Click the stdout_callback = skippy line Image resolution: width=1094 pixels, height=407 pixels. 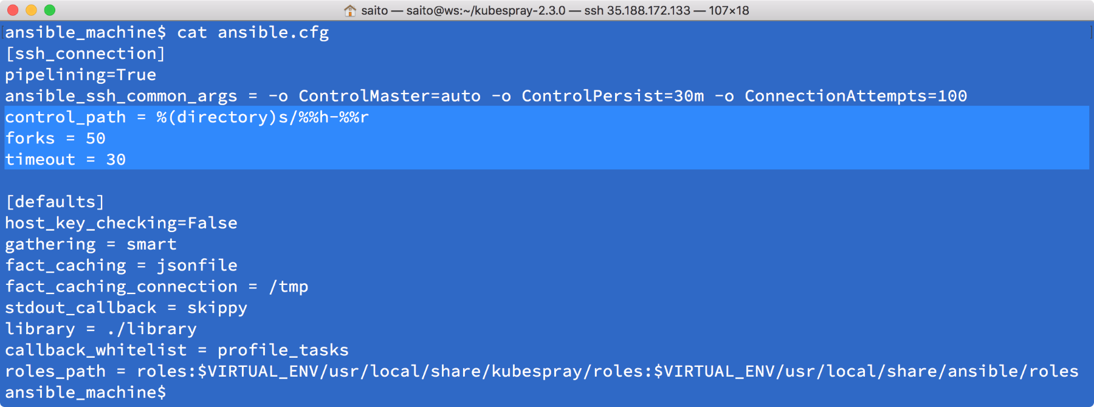(126, 308)
